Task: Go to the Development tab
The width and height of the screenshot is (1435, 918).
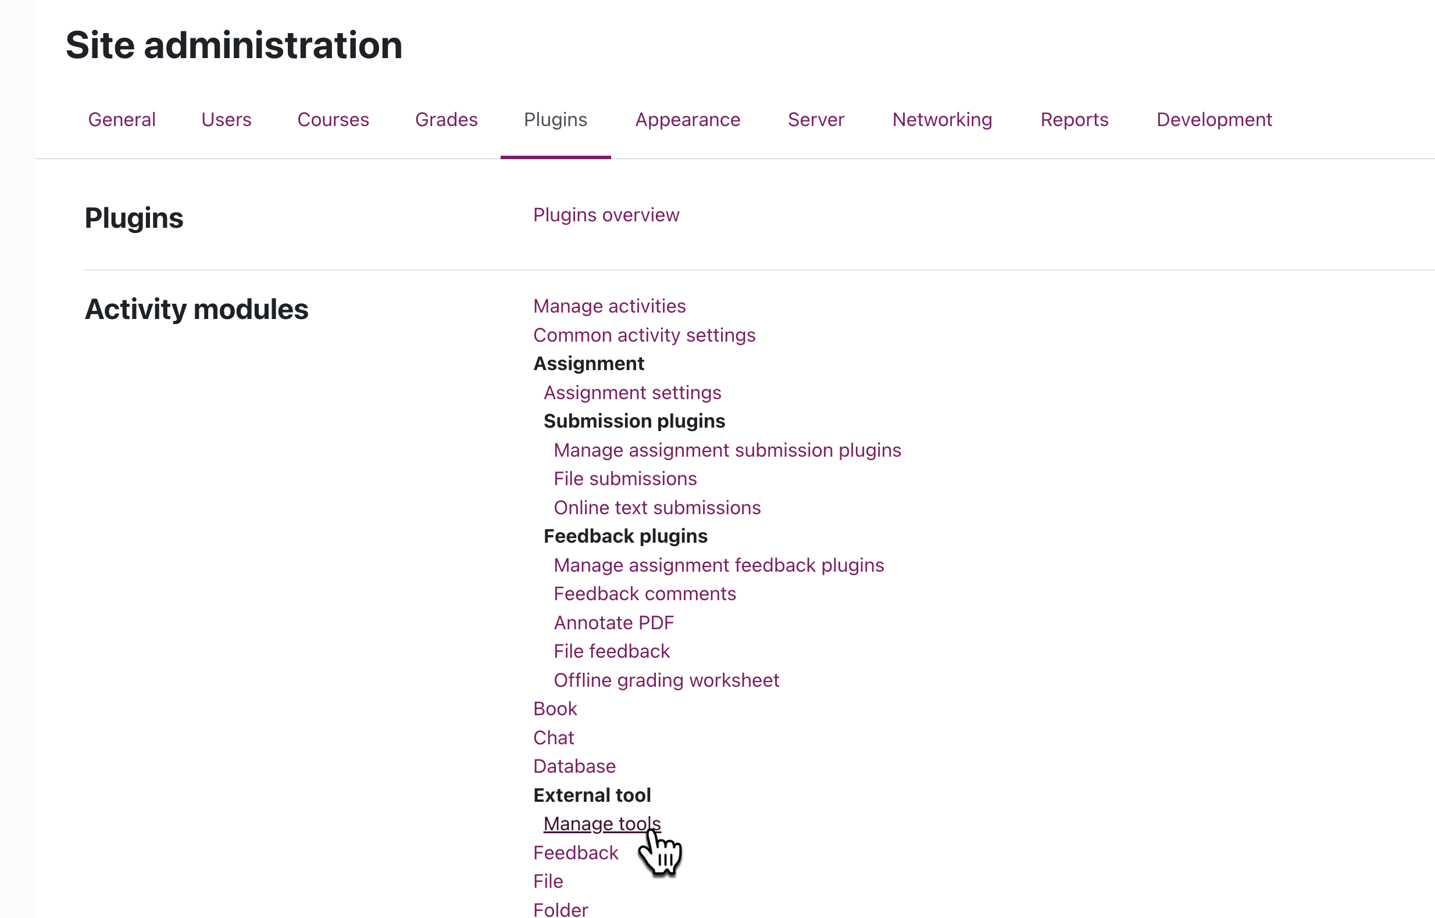Action: coord(1213,120)
